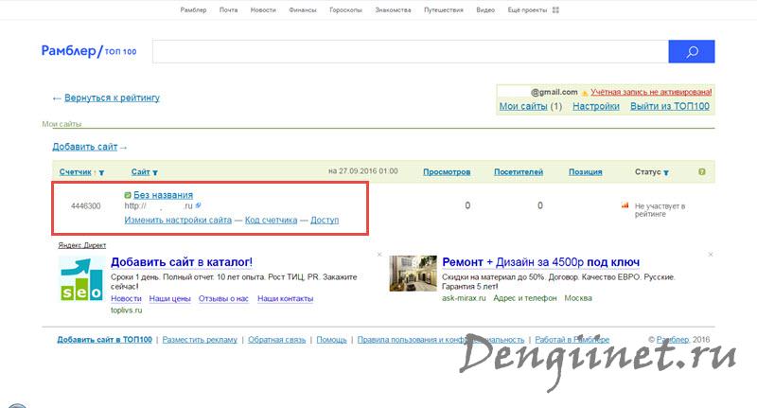Open Разместить рекламу footer link

[x=200, y=340]
